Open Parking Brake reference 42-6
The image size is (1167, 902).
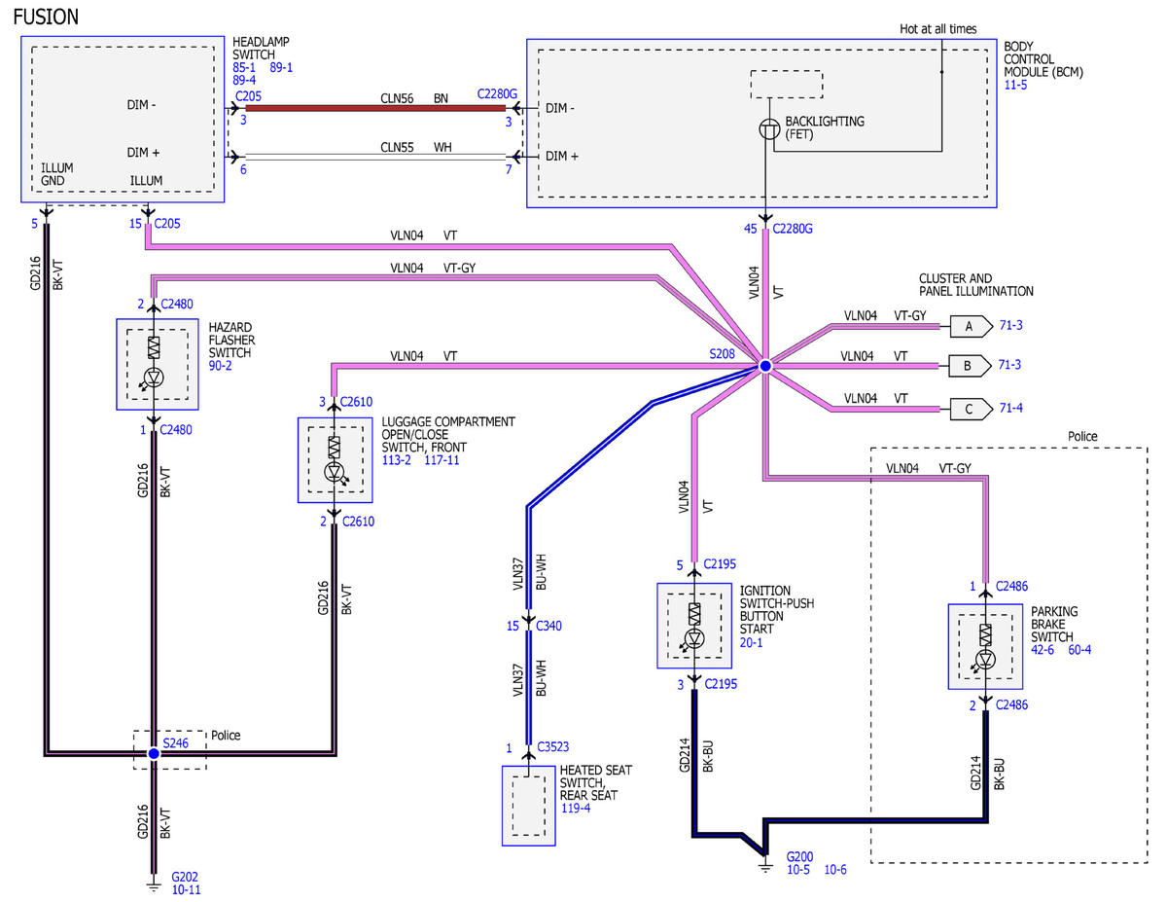pyautogui.click(x=1043, y=649)
